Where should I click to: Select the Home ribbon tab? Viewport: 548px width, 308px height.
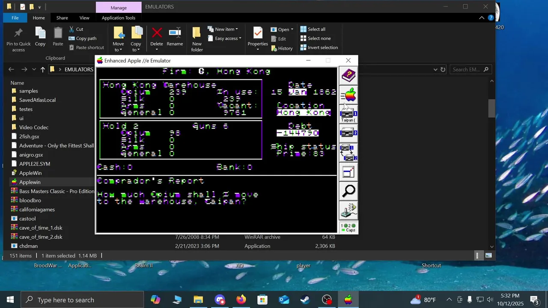[x=39, y=18]
